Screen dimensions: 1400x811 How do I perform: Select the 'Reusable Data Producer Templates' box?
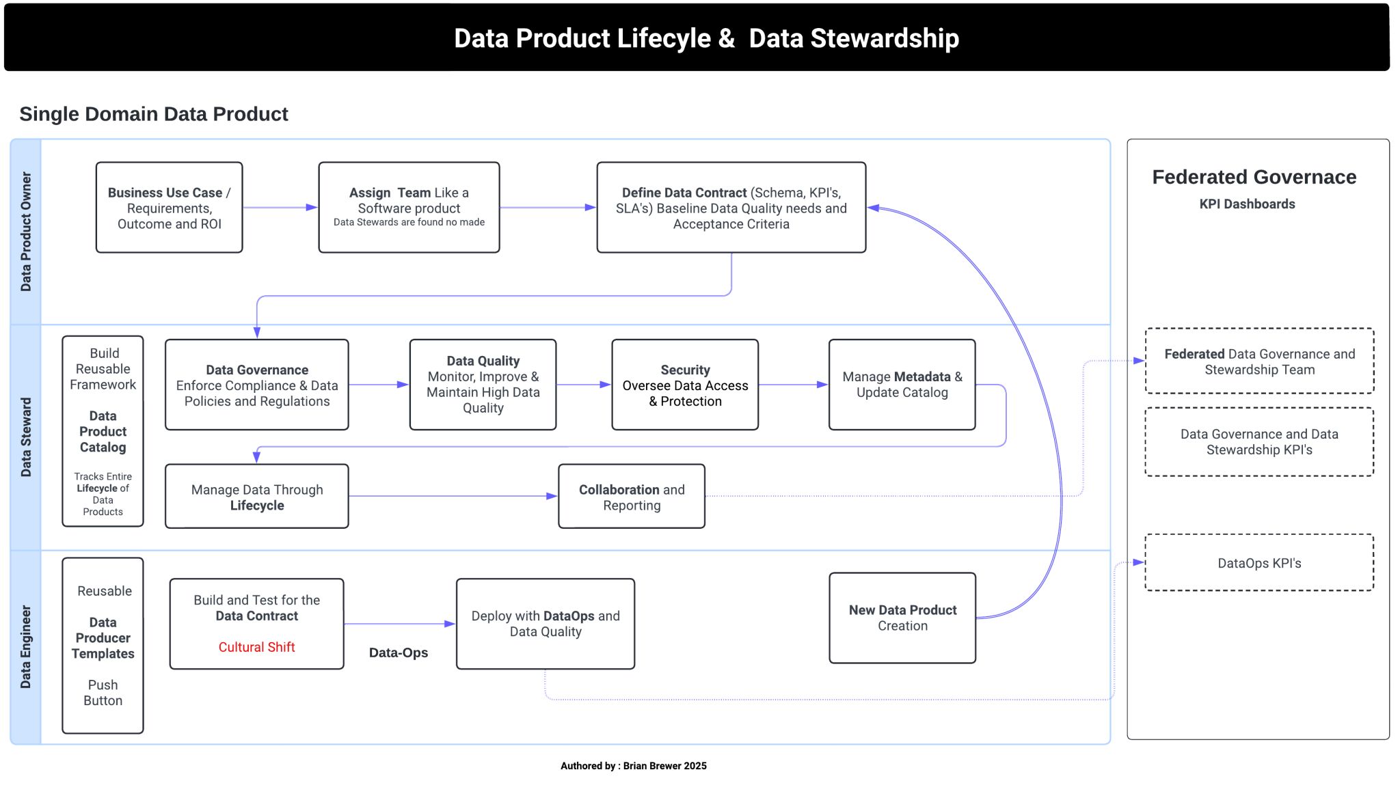pyautogui.click(x=103, y=646)
